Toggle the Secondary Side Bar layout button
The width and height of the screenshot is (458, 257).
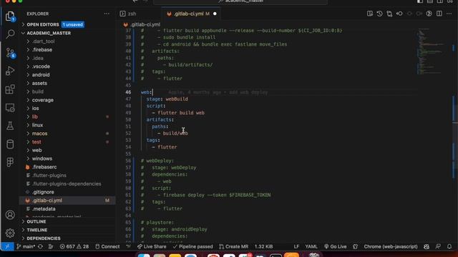(440, 1)
